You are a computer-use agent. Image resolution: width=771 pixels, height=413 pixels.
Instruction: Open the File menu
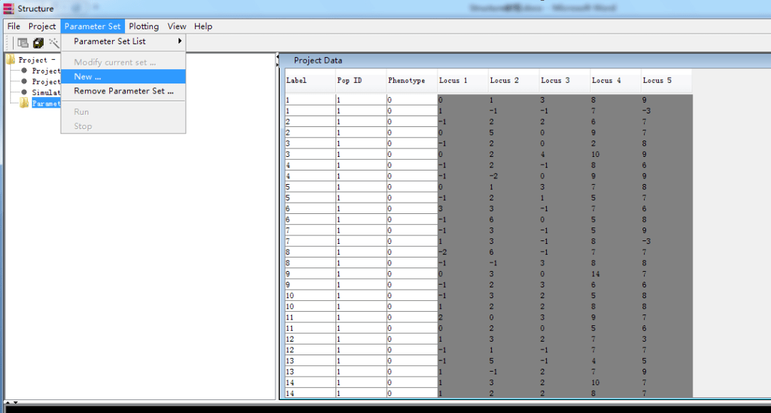14,26
